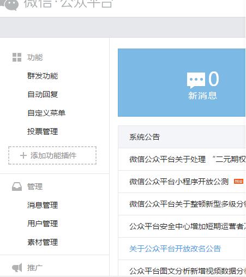Select 自定义菜单 menu item
The width and height of the screenshot is (246, 277).
click(x=46, y=113)
